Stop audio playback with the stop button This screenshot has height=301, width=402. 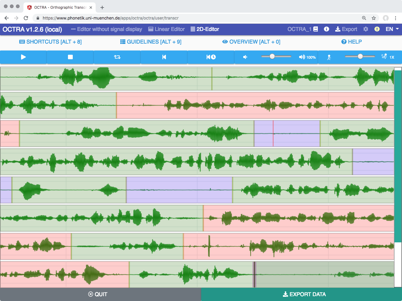[x=70, y=57]
